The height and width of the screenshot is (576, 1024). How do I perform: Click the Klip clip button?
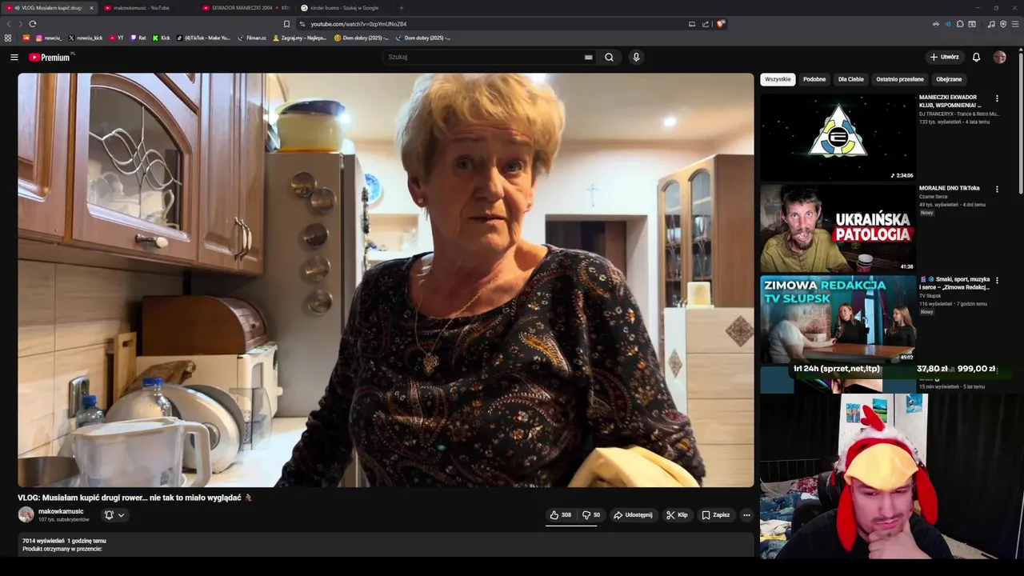click(677, 514)
